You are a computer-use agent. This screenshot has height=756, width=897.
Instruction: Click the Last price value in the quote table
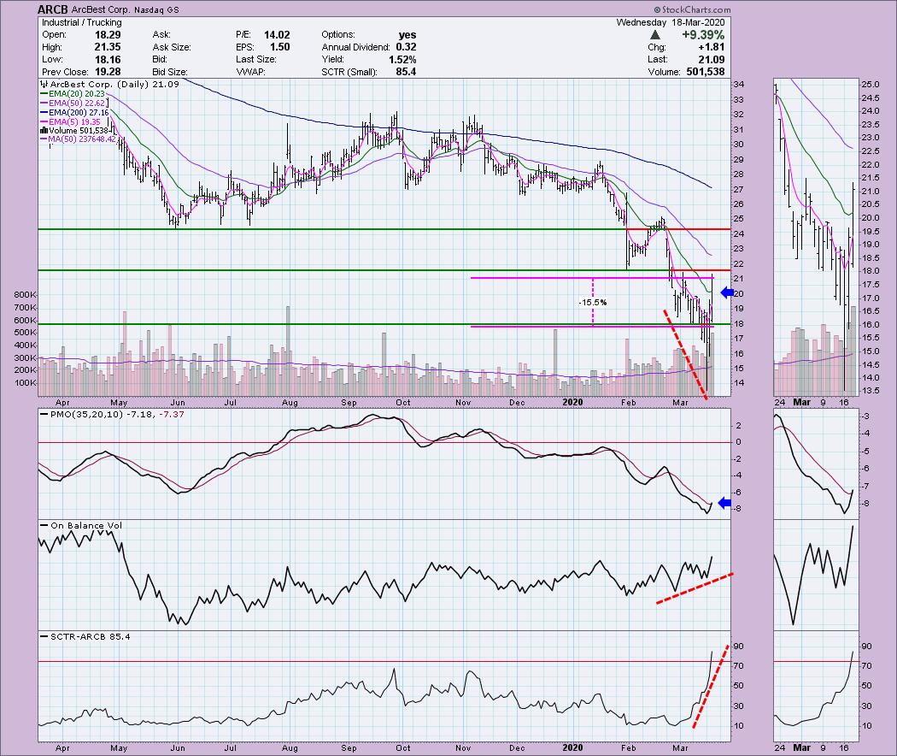pos(712,60)
